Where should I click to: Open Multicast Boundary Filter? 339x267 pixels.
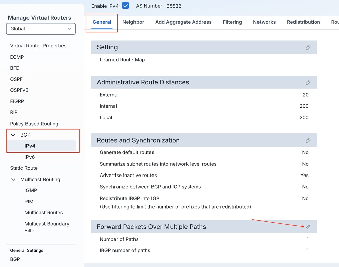tap(47, 227)
